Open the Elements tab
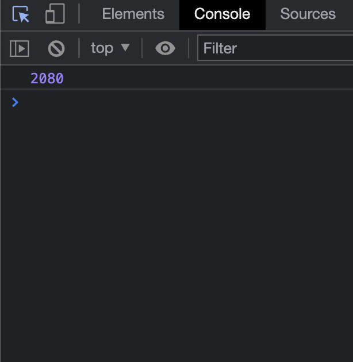The image size is (353, 362). point(133,14)
